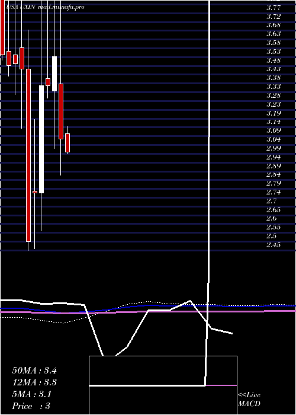This screenshot has width=296, height=415.
Task: Select the 3.68 axis value
Action: pos(274,25)
